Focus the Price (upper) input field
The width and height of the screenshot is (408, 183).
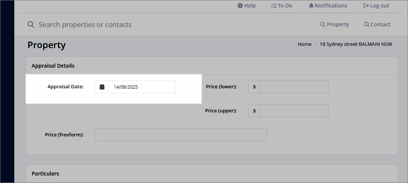coord(295,111)
